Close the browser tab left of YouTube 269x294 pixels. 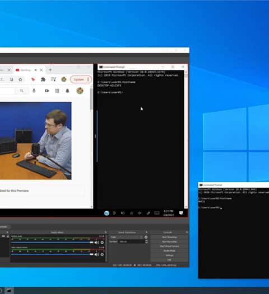click(x=9, y=70)
